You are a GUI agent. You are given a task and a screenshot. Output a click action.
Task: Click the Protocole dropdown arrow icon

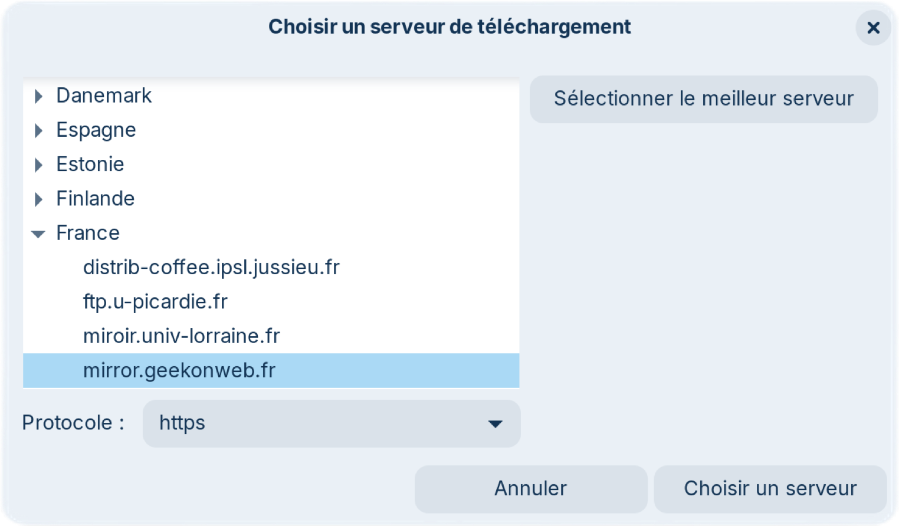(x=495, y=423)
